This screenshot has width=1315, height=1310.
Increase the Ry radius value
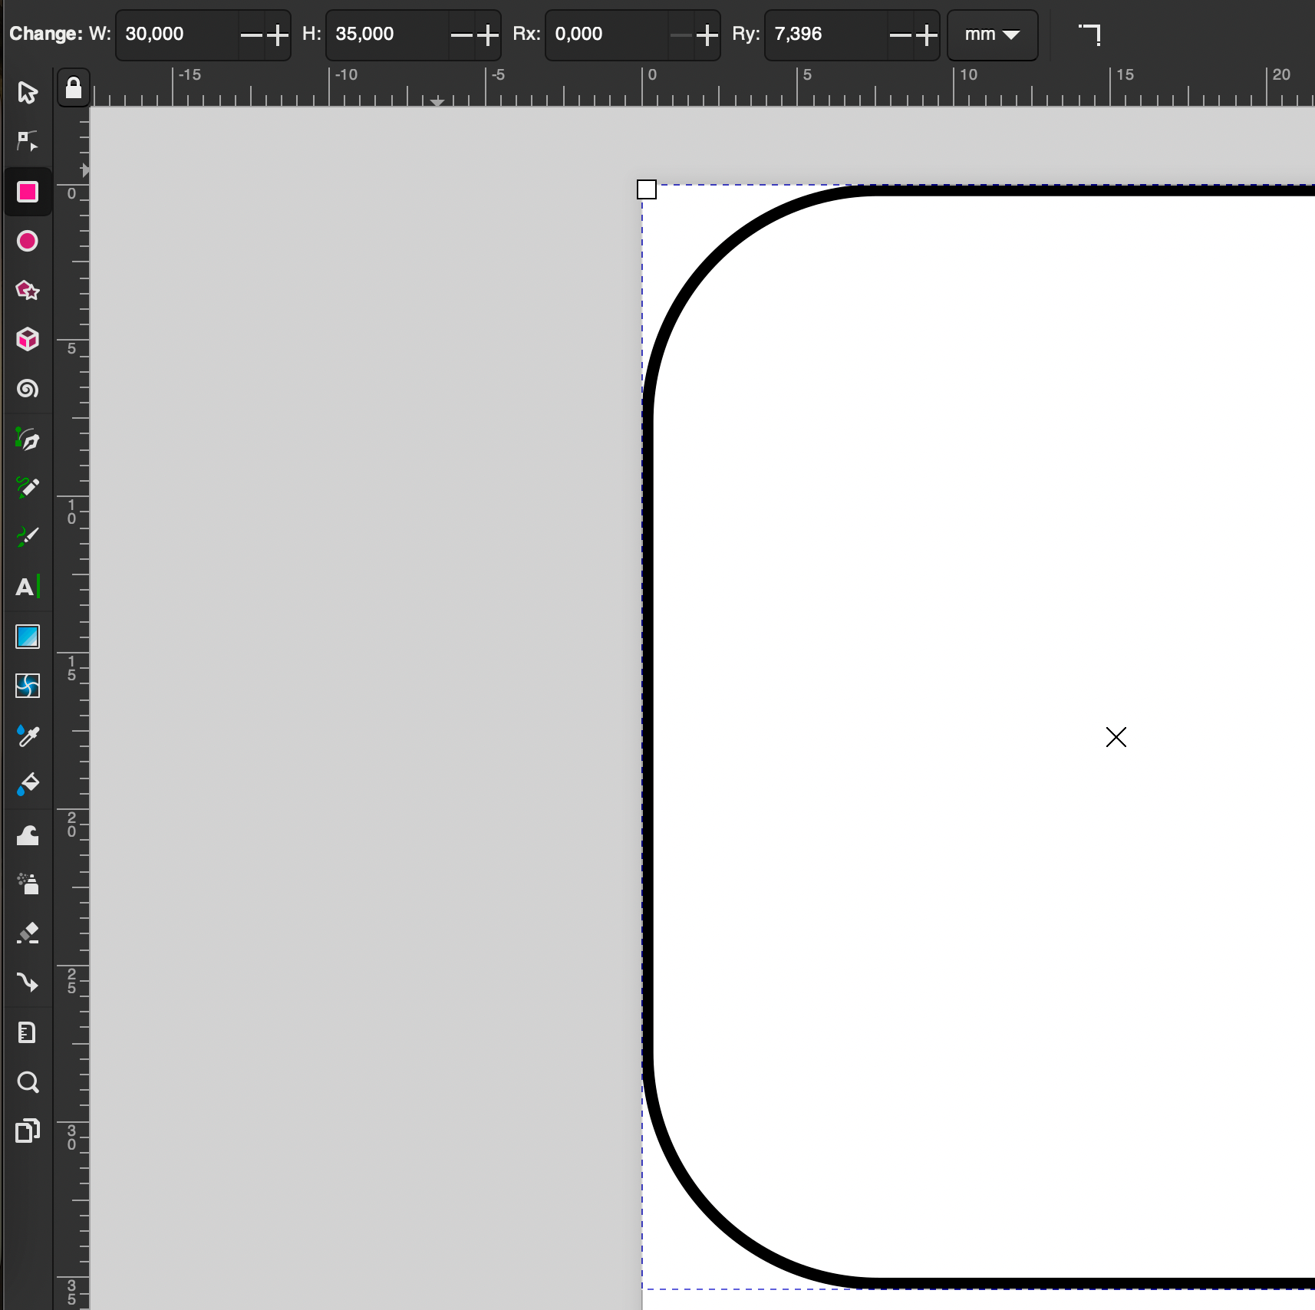[926, 35]
